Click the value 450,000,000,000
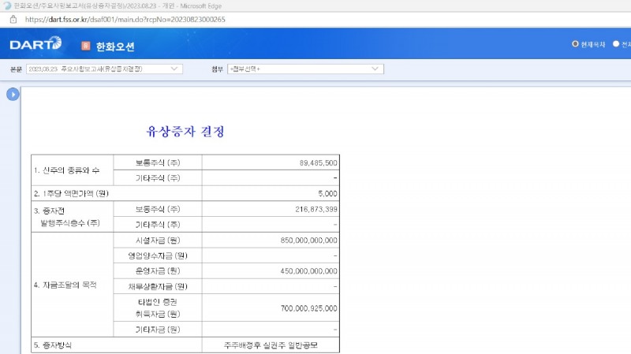This screenshot has width=631, height=354. (308, 271)
